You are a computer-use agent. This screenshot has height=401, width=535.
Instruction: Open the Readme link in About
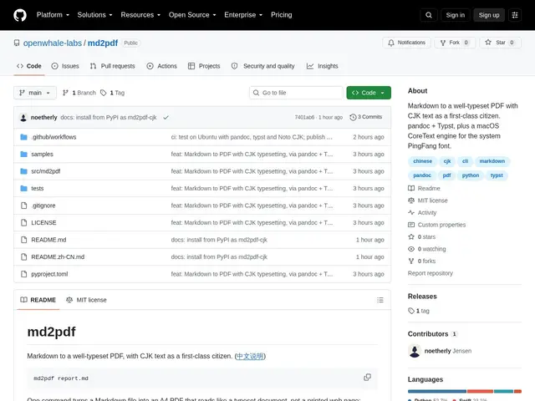pyautogui.click(x=424, y=188)
